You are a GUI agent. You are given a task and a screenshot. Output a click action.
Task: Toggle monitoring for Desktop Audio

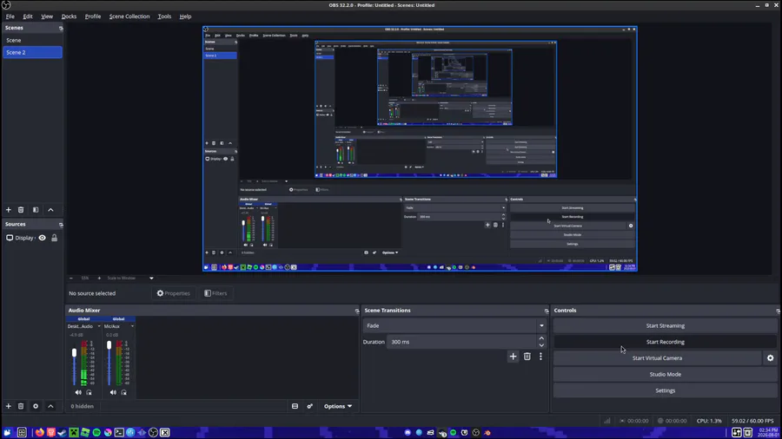click(x=89, y=393)
